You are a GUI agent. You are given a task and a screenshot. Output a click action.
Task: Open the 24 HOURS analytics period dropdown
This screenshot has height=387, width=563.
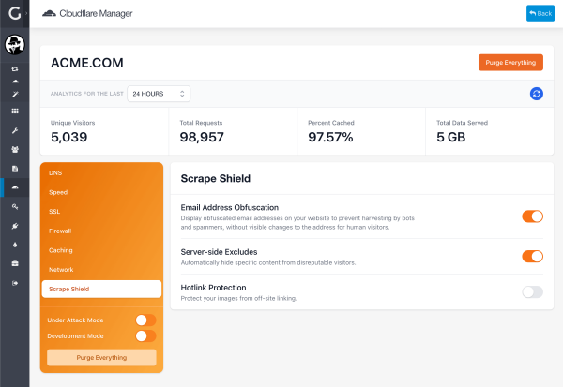tap(159, 94)
